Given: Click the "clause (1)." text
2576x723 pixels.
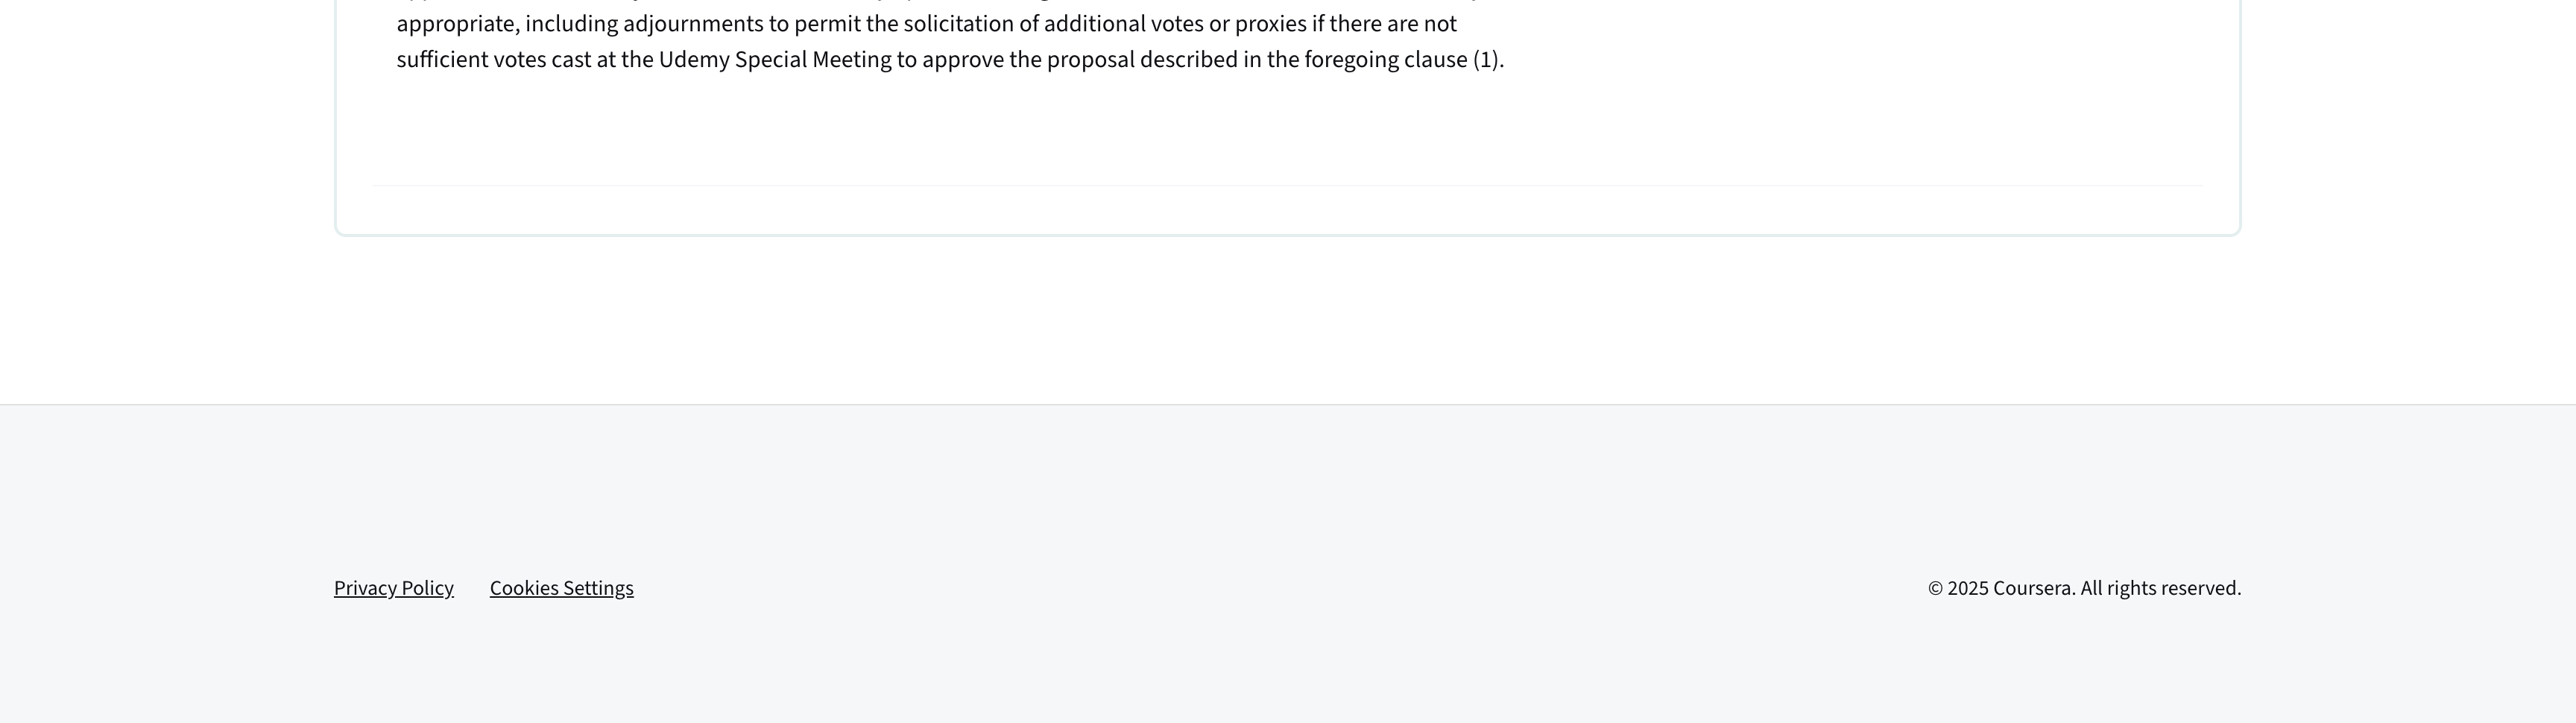Looking at the screenshot, I should point(1453,60).
